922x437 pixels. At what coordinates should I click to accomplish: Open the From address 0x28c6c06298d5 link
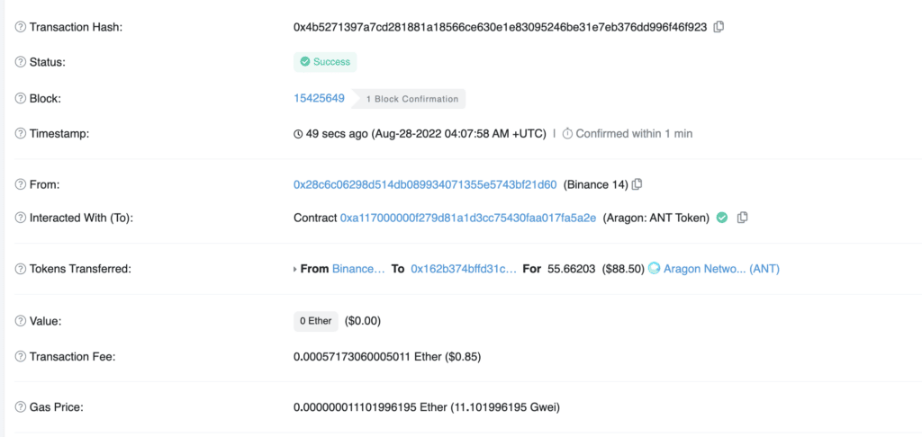coord(425,184)
